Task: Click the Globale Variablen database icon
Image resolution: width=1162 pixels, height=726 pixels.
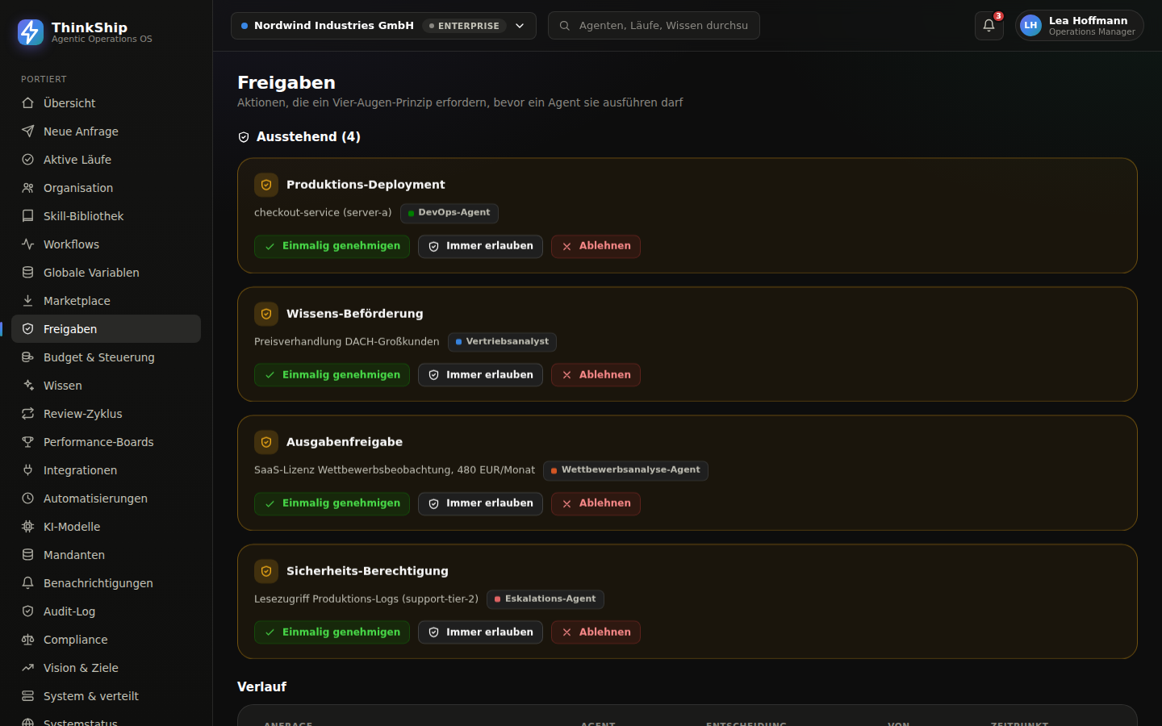Action: [28, 273]
